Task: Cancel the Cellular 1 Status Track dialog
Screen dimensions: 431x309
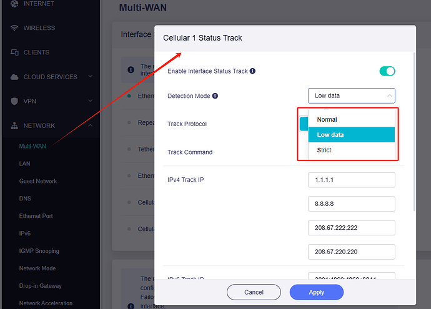Action: pos(254,292)
